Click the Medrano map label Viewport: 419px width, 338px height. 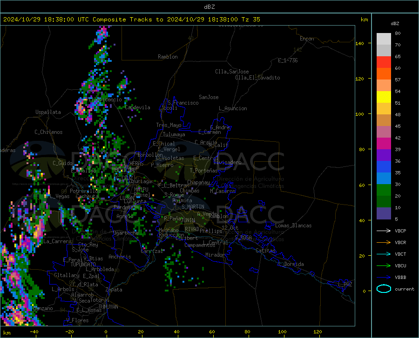pos(169,230)
